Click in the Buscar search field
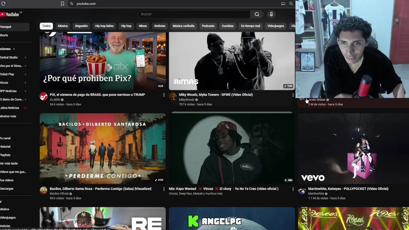The width and height of the screenshot is (409, 230). (x=194, y=14)
